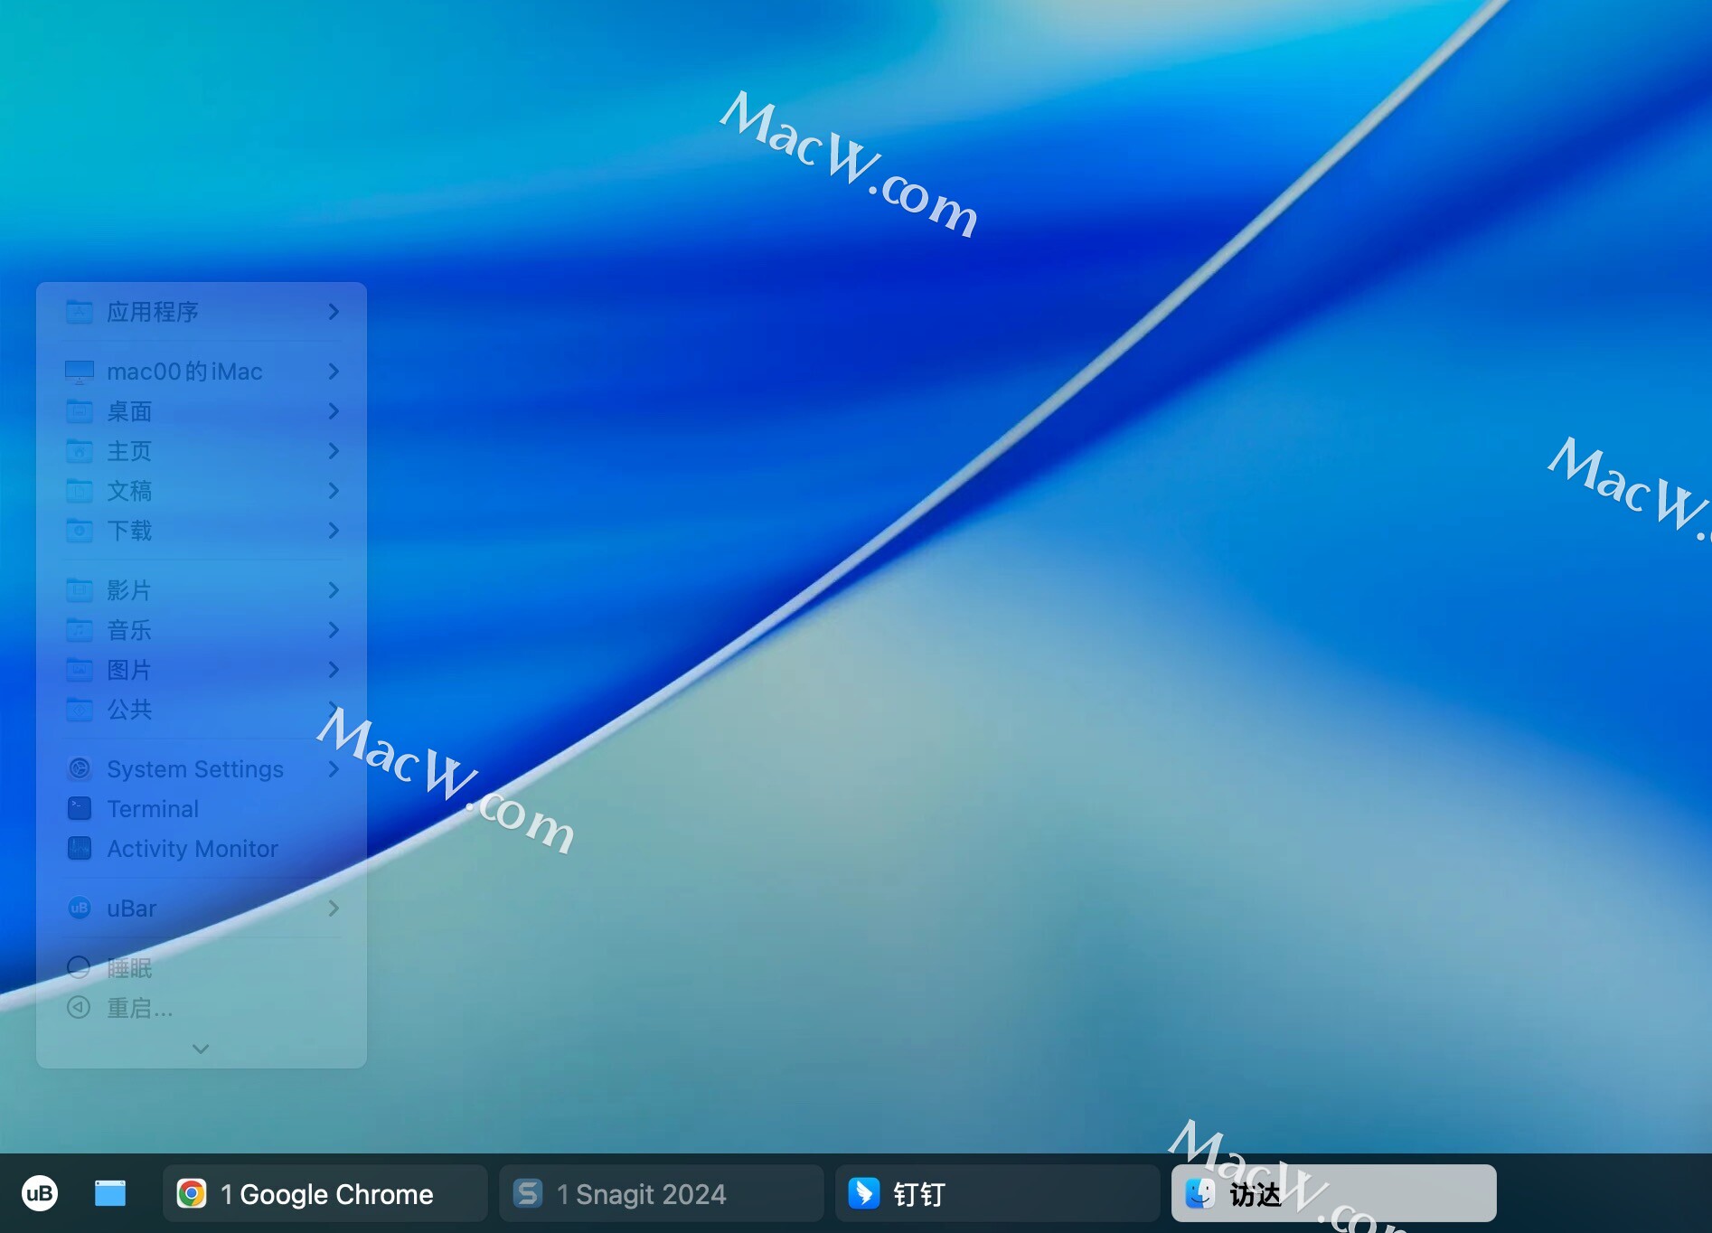Select uBar label in the menu
The height and width of the screenshot is (1233, 1712).
tap(132, 908)
